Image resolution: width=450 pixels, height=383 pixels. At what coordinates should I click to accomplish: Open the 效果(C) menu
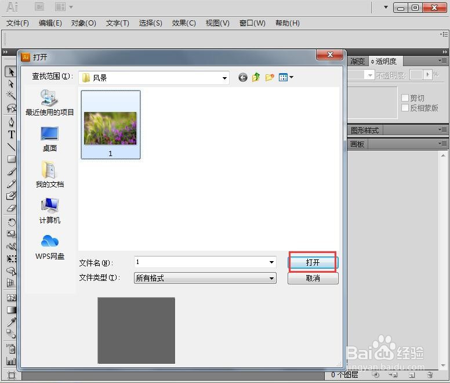click(x=184, y=23)
